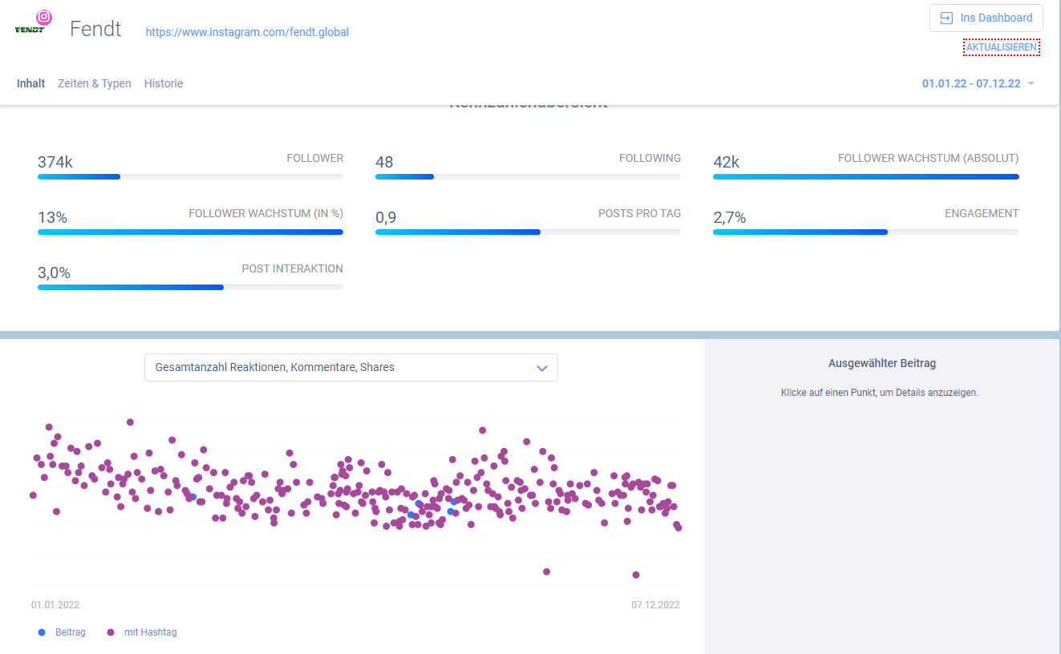The image size is (1061, 654).
Task: Click the FOLLOWING label
Action: point(650,158)
